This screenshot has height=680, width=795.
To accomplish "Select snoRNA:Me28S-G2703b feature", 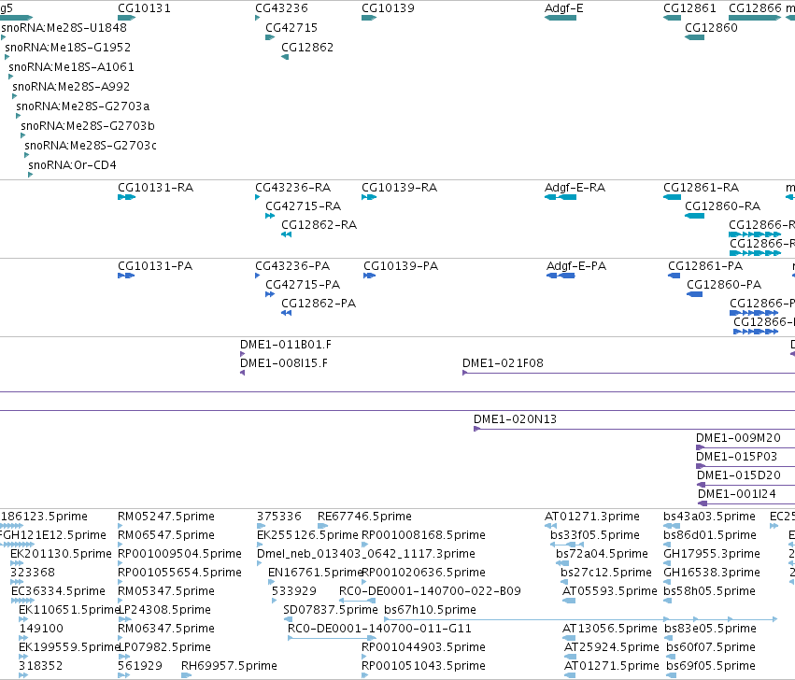I will point(88,126).
